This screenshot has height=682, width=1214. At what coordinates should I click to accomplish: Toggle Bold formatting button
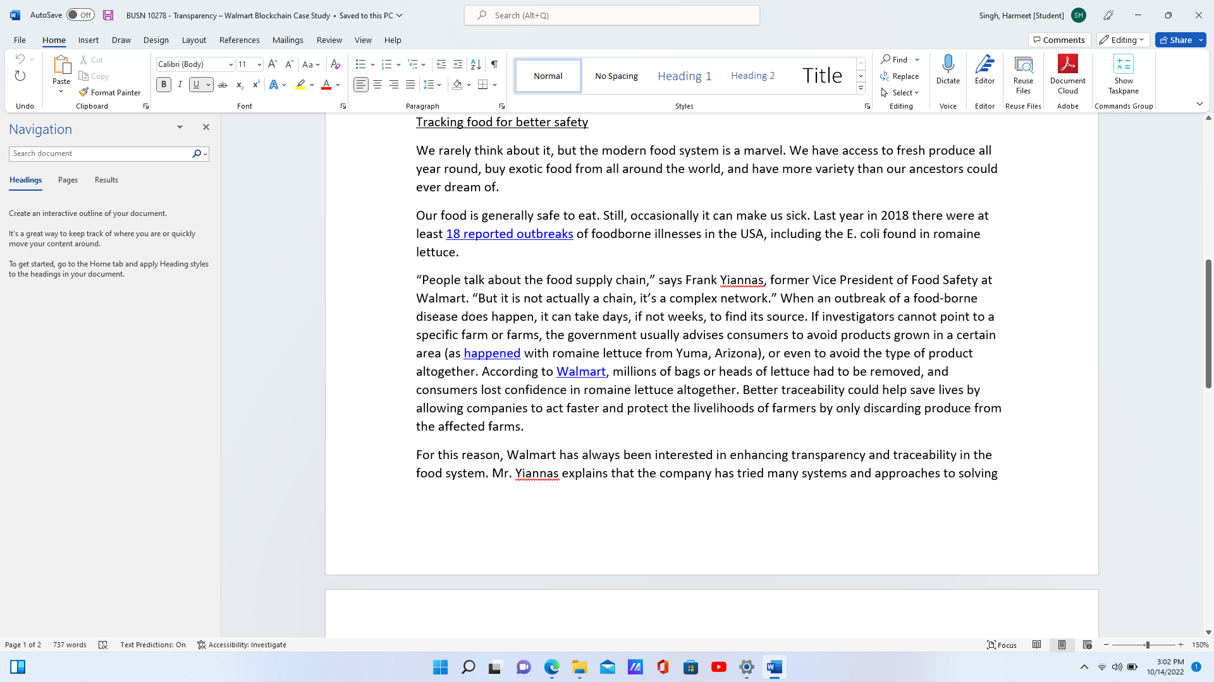pos(164,85)
